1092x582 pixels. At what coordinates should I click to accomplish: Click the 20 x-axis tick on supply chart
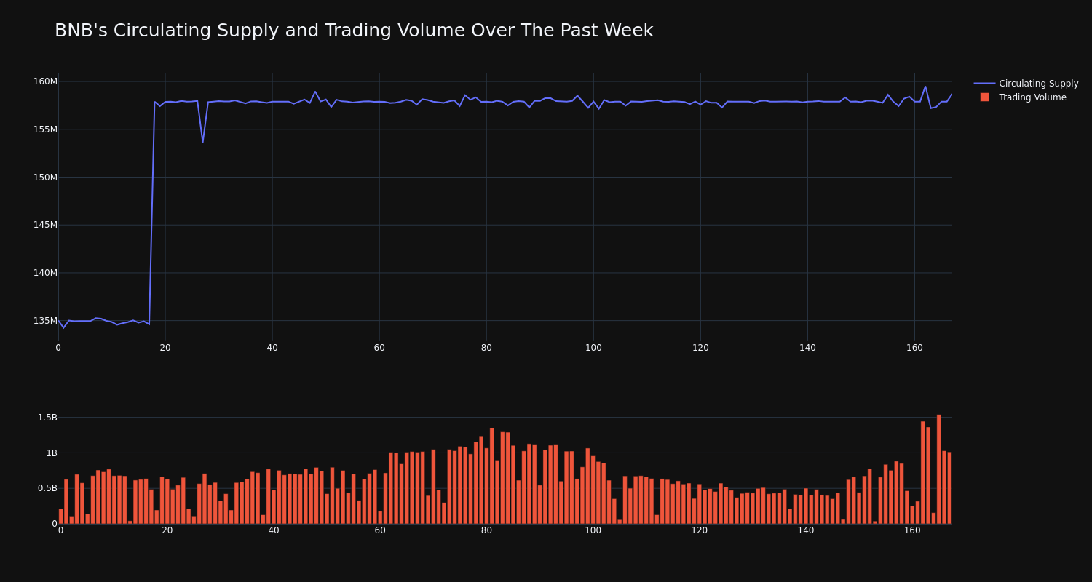click(x=165, y=348)
